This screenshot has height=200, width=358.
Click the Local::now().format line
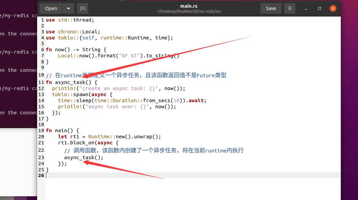[118, 56]
